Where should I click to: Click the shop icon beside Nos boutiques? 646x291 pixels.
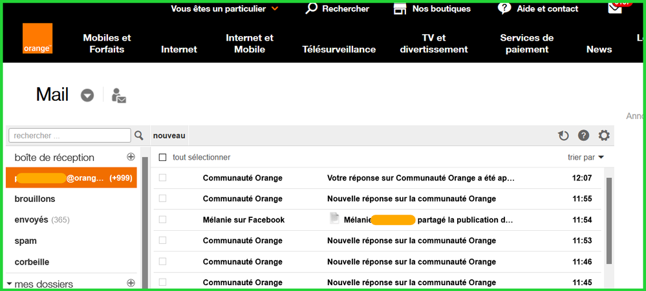(x=400, y=8)
